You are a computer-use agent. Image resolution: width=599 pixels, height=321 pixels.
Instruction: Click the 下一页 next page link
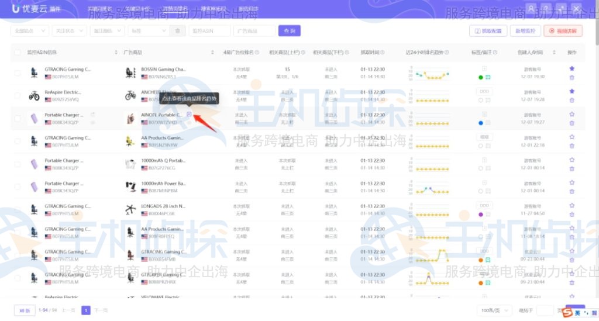tap(101, 310)
